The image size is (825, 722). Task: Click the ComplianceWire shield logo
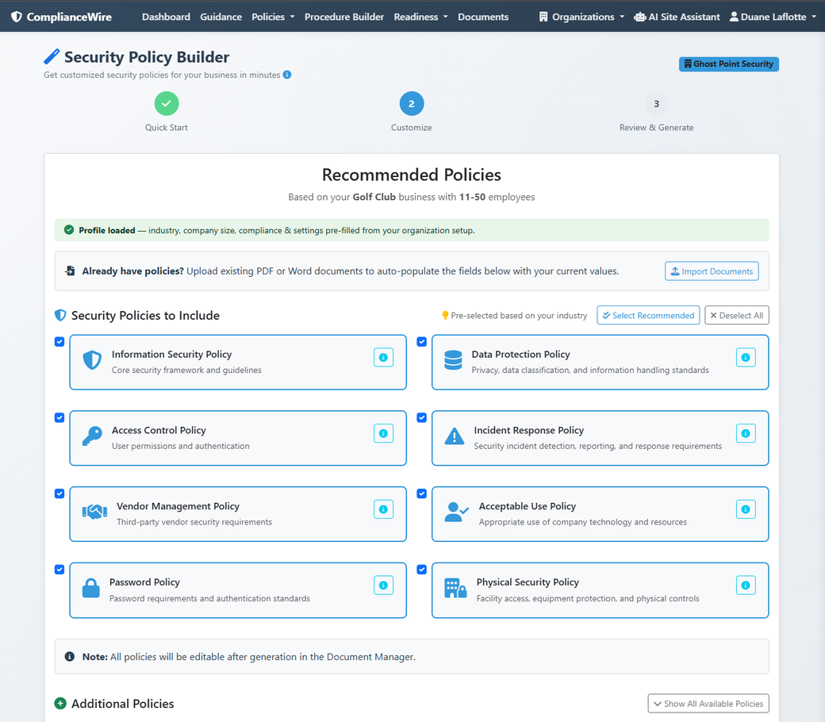click(17, 17)
